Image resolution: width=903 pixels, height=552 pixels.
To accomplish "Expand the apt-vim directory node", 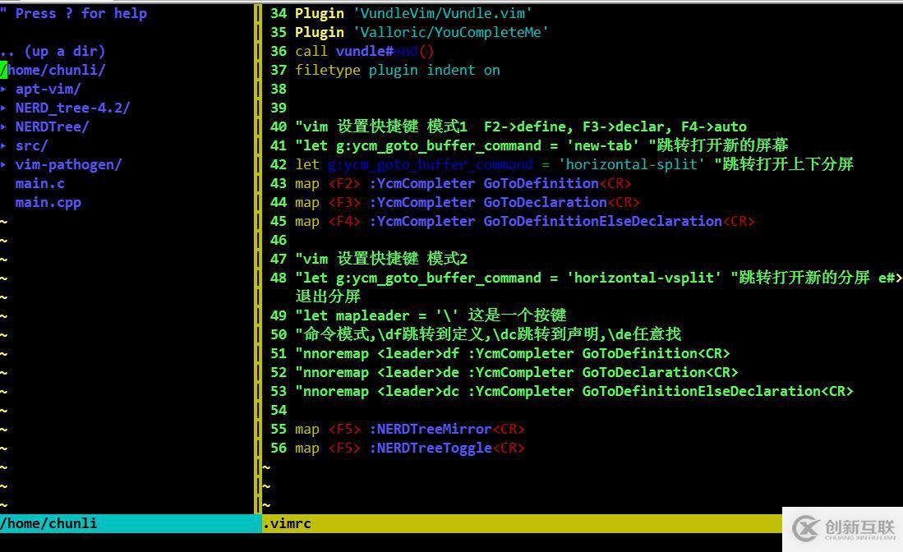I will [x=48, y=88].
